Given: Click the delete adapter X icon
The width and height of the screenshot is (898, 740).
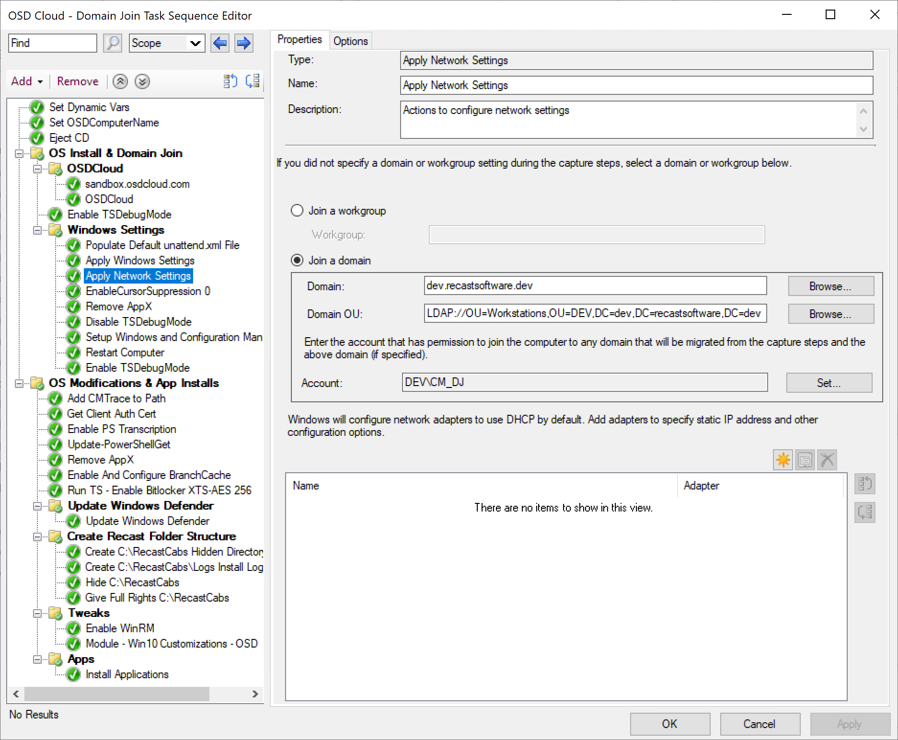Looking at the screenshot, I should pos(827,460).
